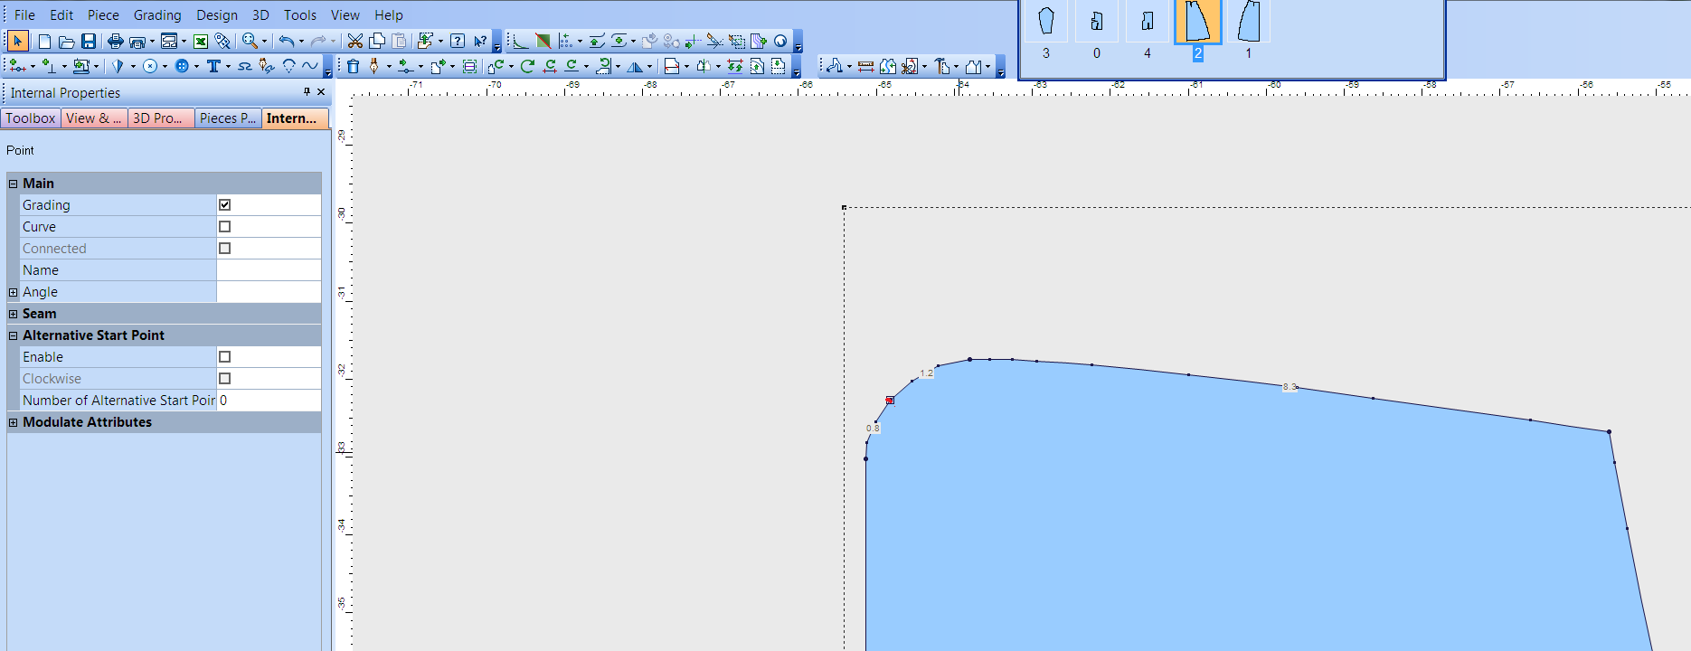Open the Design menu
Screen dimensions: 1691x651
click(x=217, y=14)
